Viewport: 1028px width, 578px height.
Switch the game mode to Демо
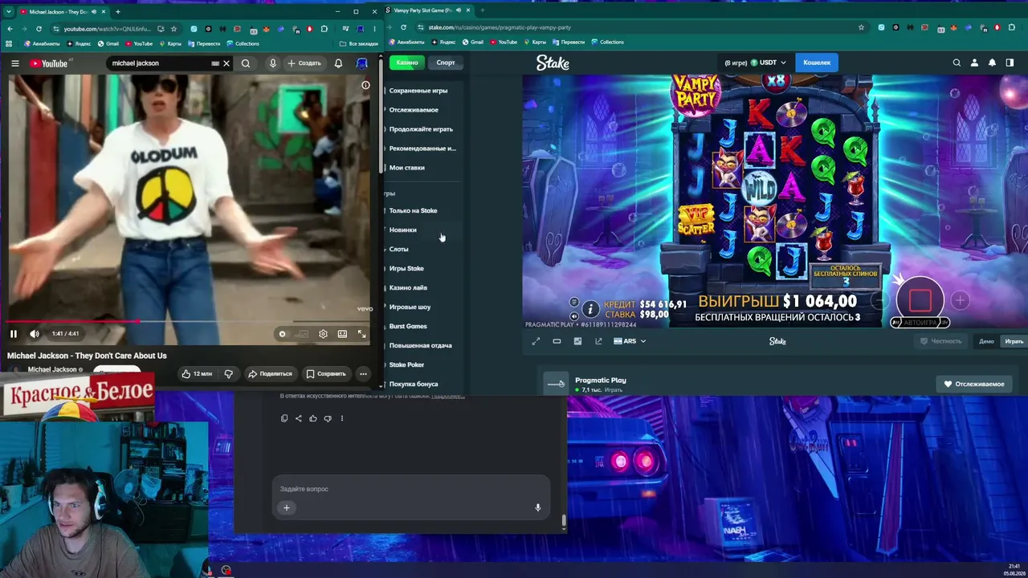pyautogui.click(x=986, y=341)
